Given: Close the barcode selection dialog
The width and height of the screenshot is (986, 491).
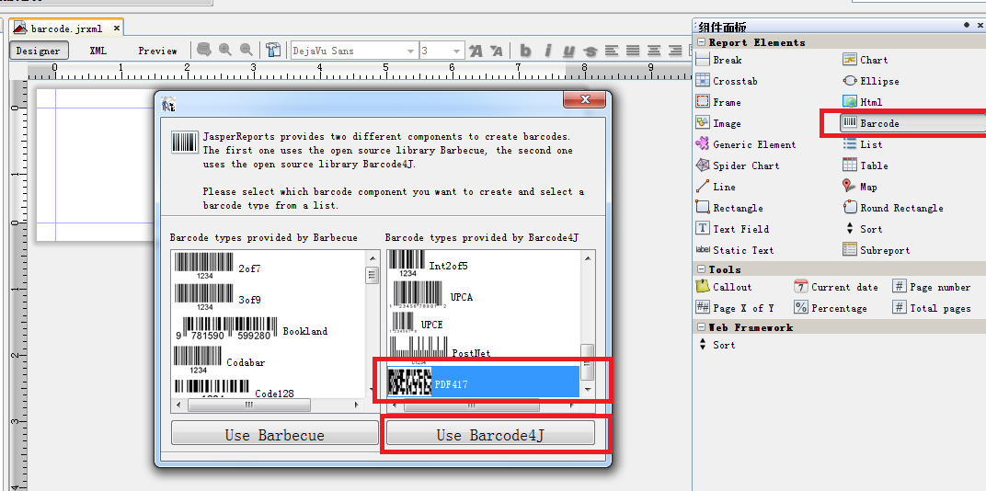Looking at the screenshot, I should (585, 99).
